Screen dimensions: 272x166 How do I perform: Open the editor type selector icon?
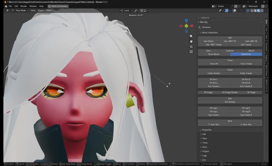point(8,11)
